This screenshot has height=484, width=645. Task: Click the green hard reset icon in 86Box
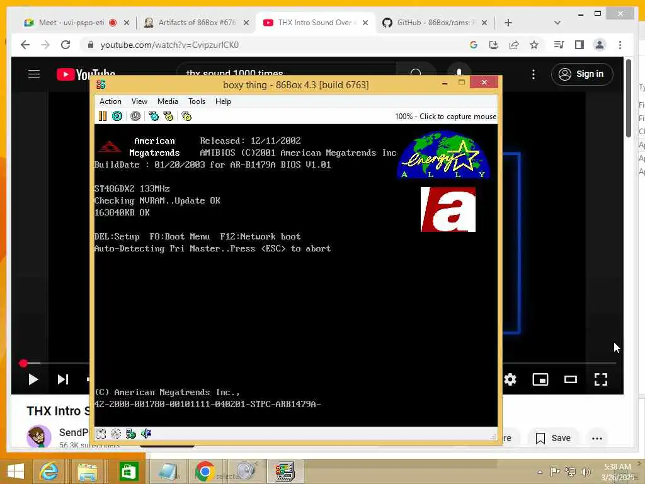(x=117, y=116)
